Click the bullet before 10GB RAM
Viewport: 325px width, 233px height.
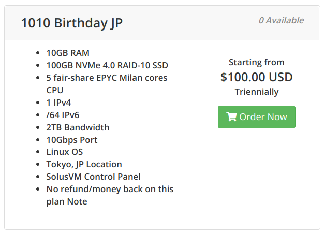[38, 53]
